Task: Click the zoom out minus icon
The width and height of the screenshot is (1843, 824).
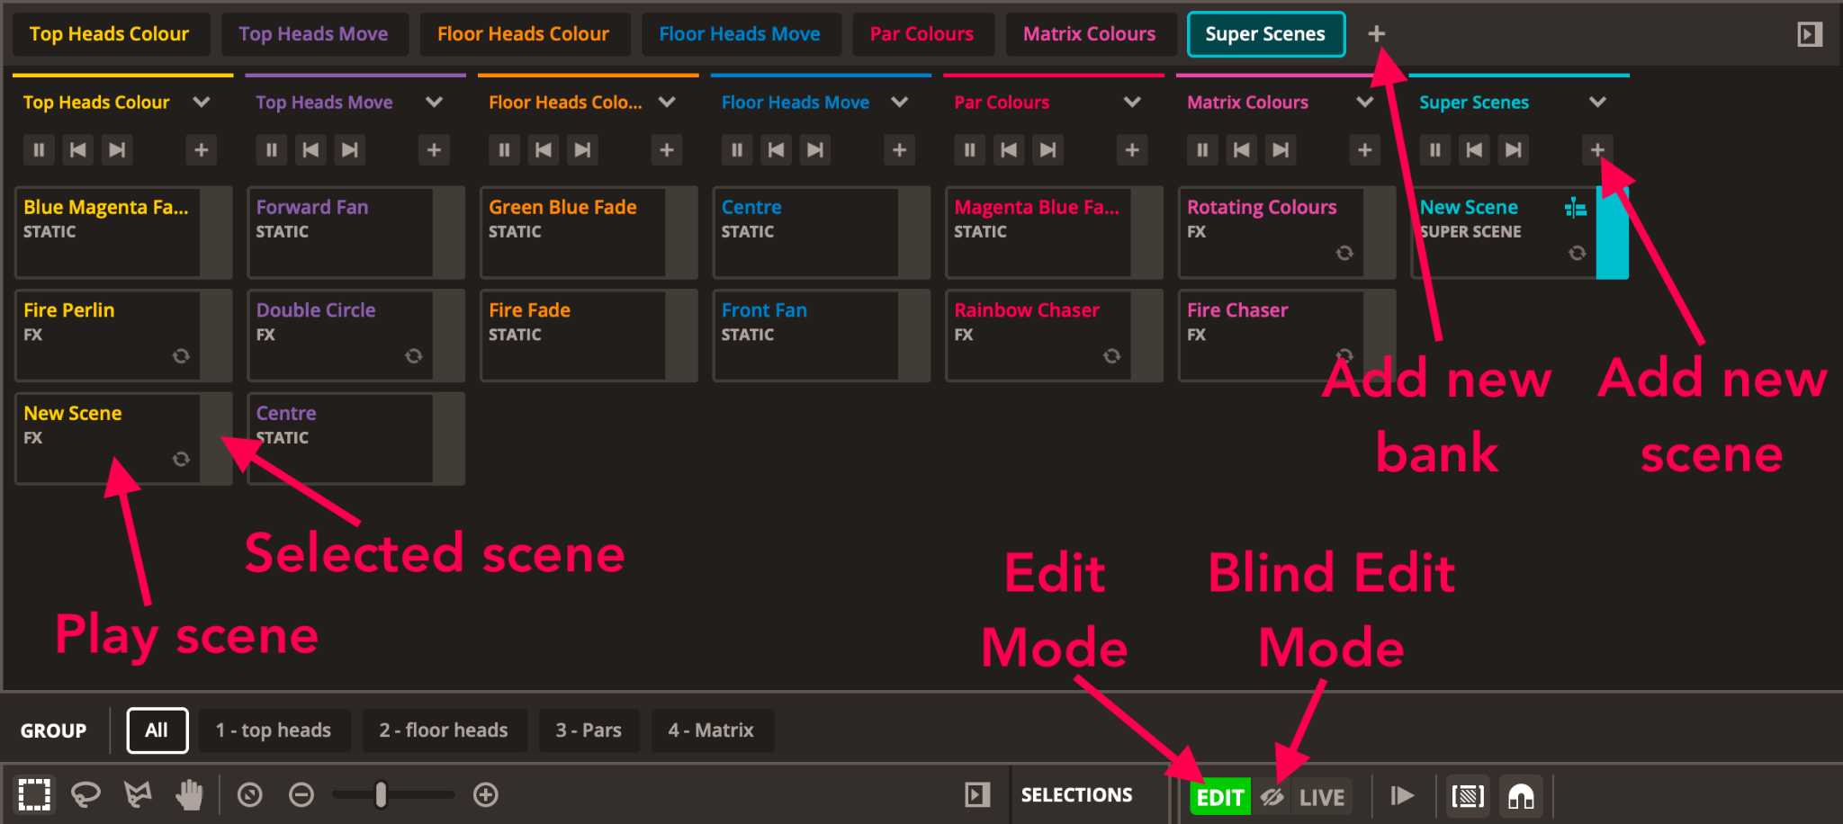Action: pos(301,795)
